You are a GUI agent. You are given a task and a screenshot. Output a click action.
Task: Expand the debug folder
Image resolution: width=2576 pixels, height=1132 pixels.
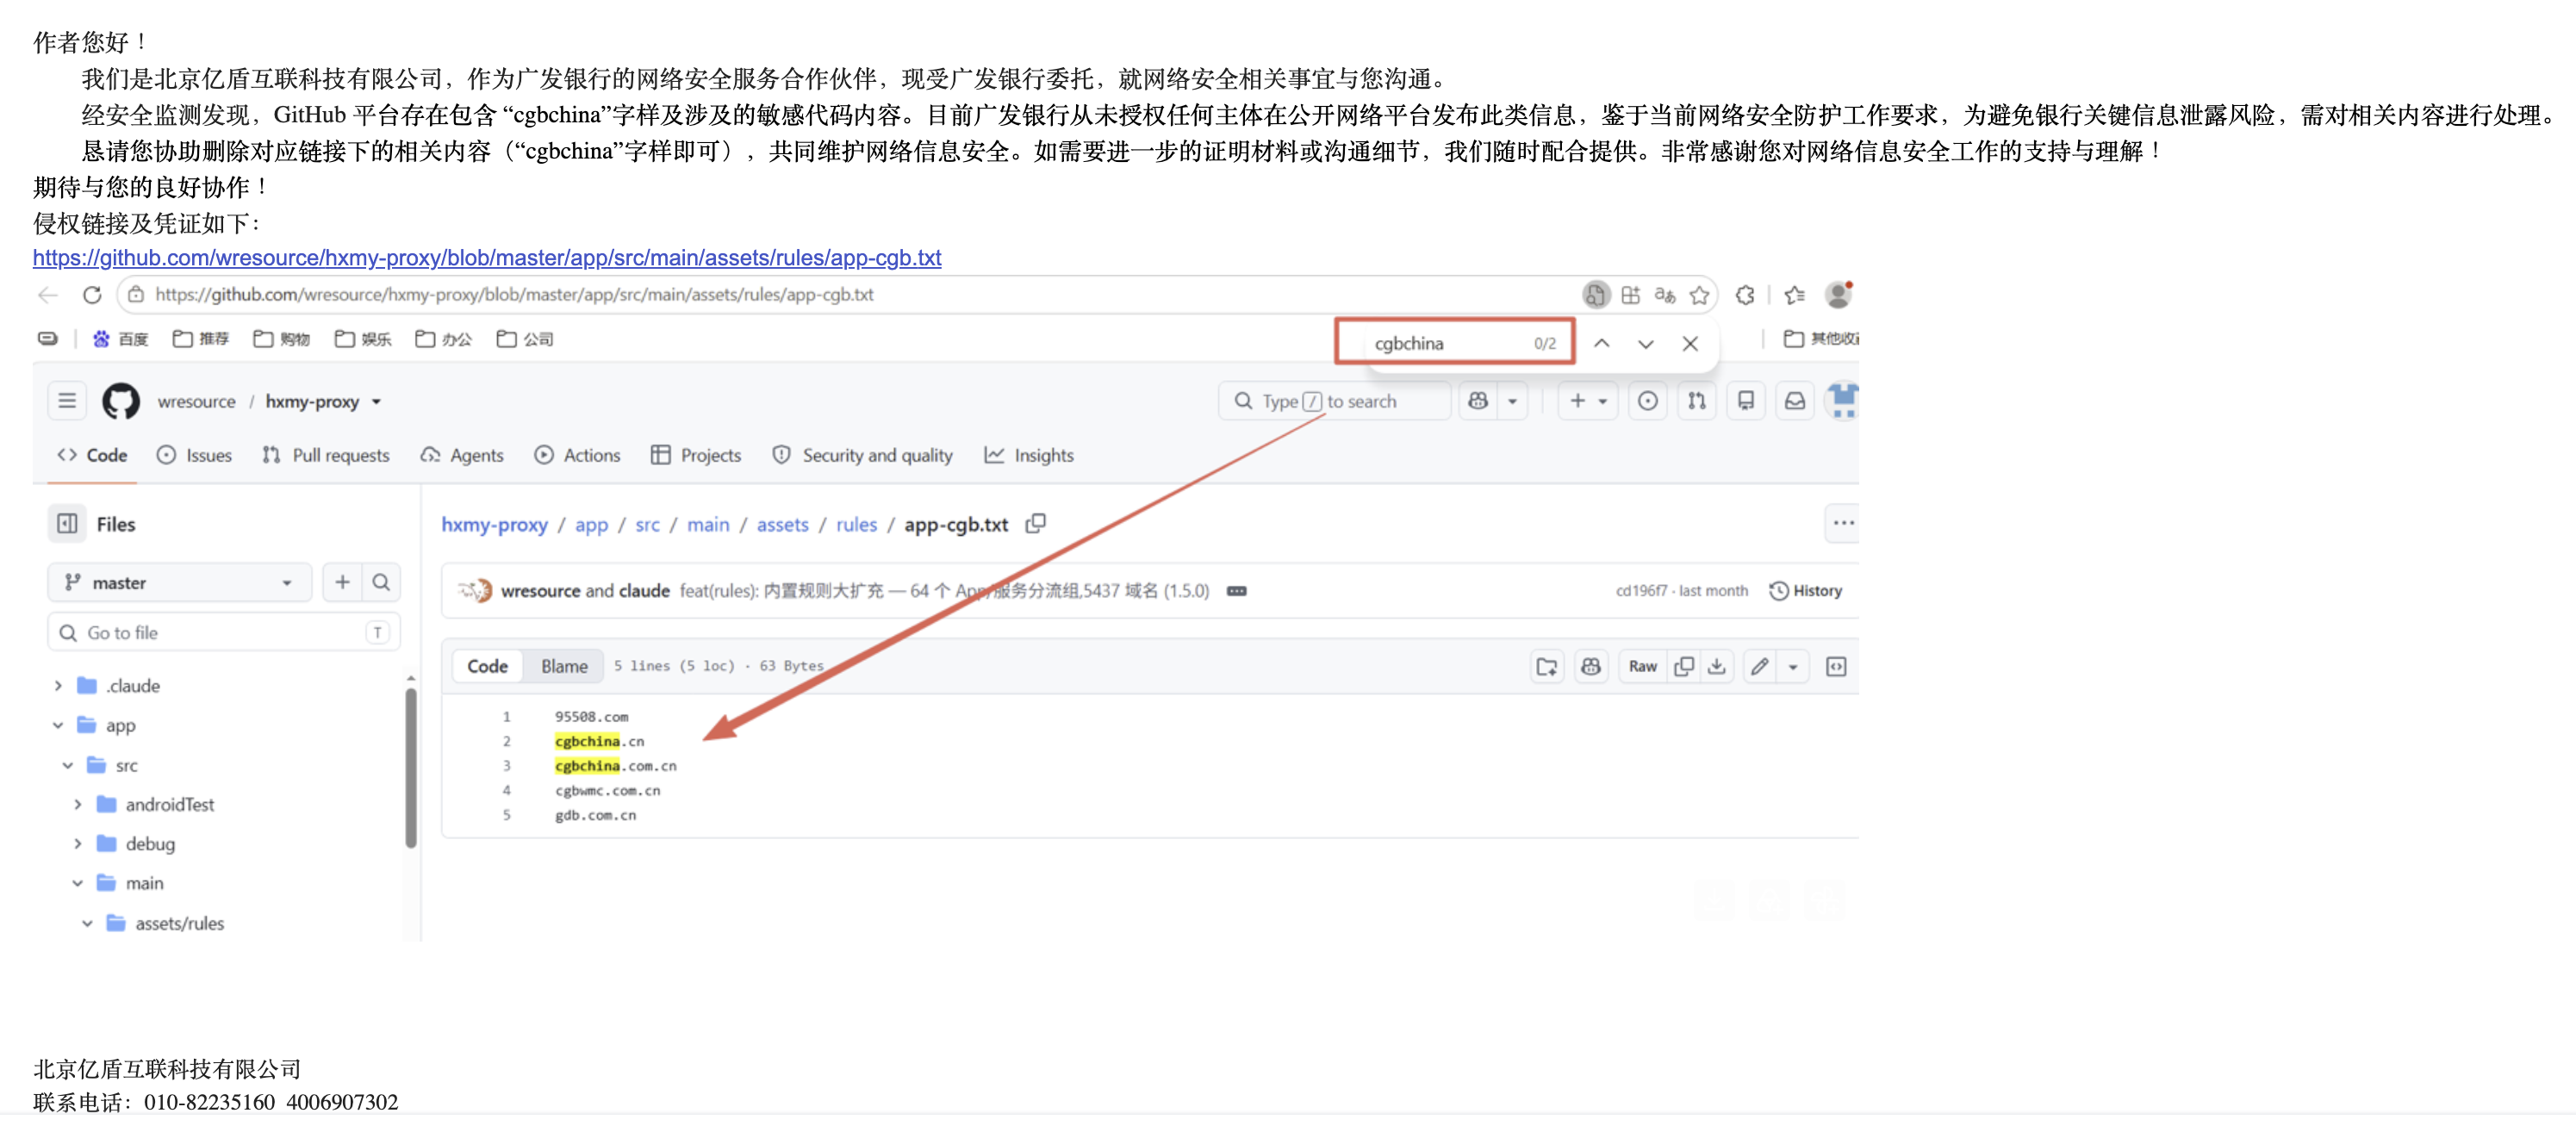(78, 844)
